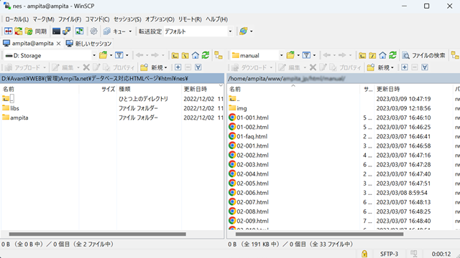The width and height of the screenshot is (460, 258).
Task: Sort local files by 名前 column header
Action: pos(40,89)
